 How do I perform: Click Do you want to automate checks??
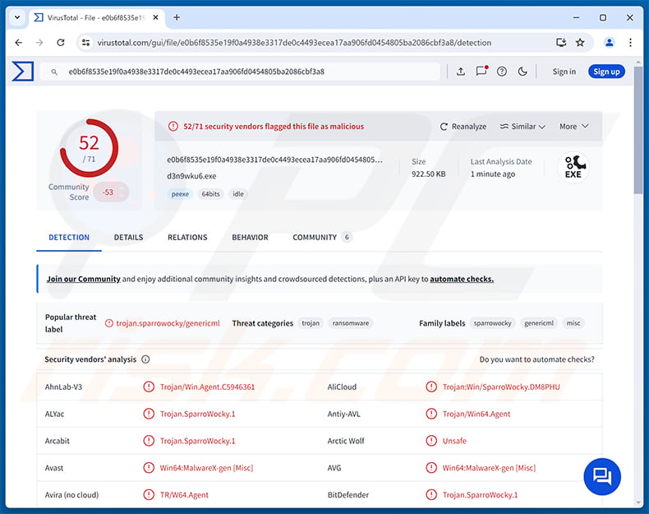coord(536,359)
